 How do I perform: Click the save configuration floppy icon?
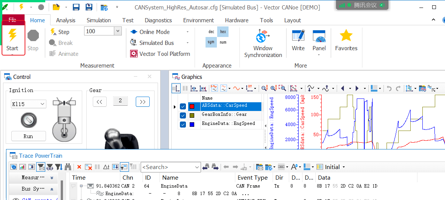[76, 7]
